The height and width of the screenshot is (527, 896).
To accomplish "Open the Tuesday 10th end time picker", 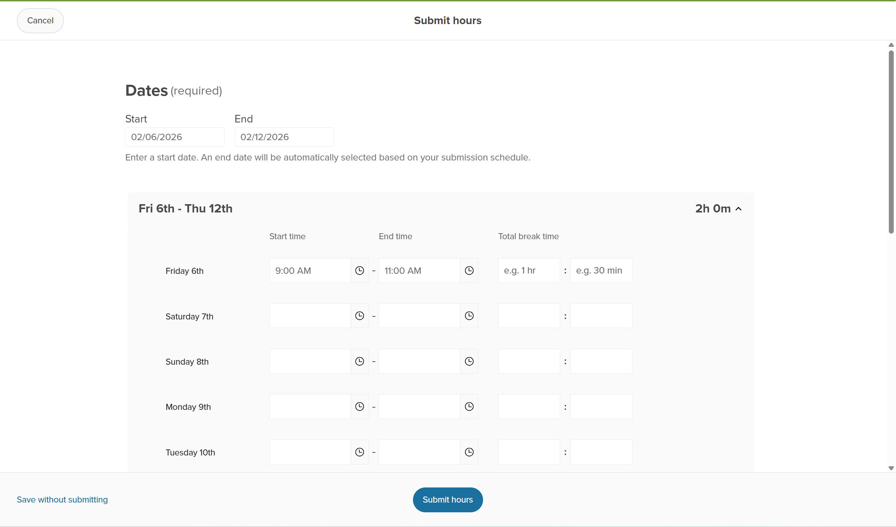I will (469, 452).
